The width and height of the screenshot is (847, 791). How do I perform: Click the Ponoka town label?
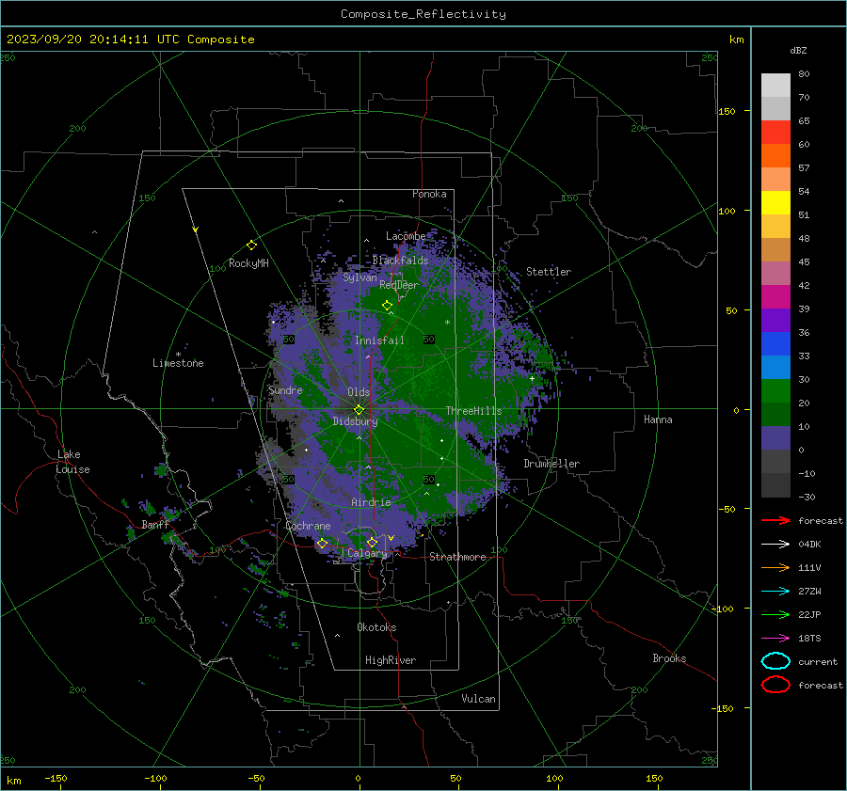(429, 194)
